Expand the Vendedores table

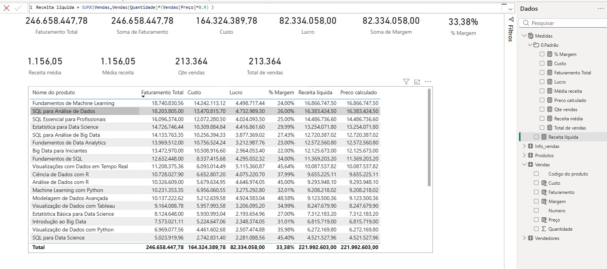pyautogui.click(x=524, y=238)
